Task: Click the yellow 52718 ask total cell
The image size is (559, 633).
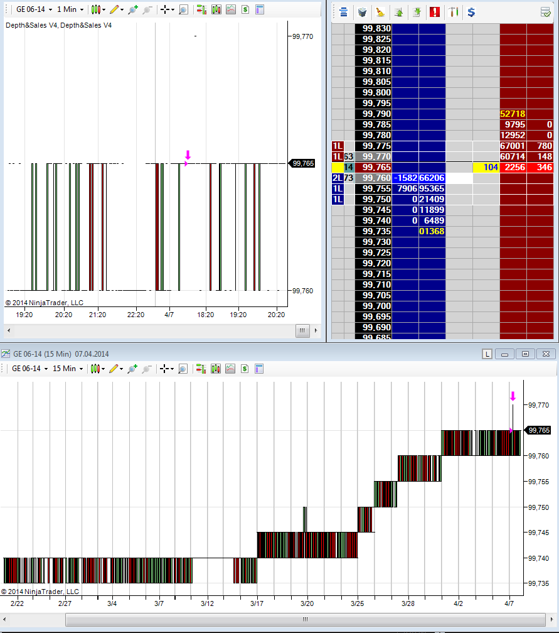Action: [x=513, y=114]
